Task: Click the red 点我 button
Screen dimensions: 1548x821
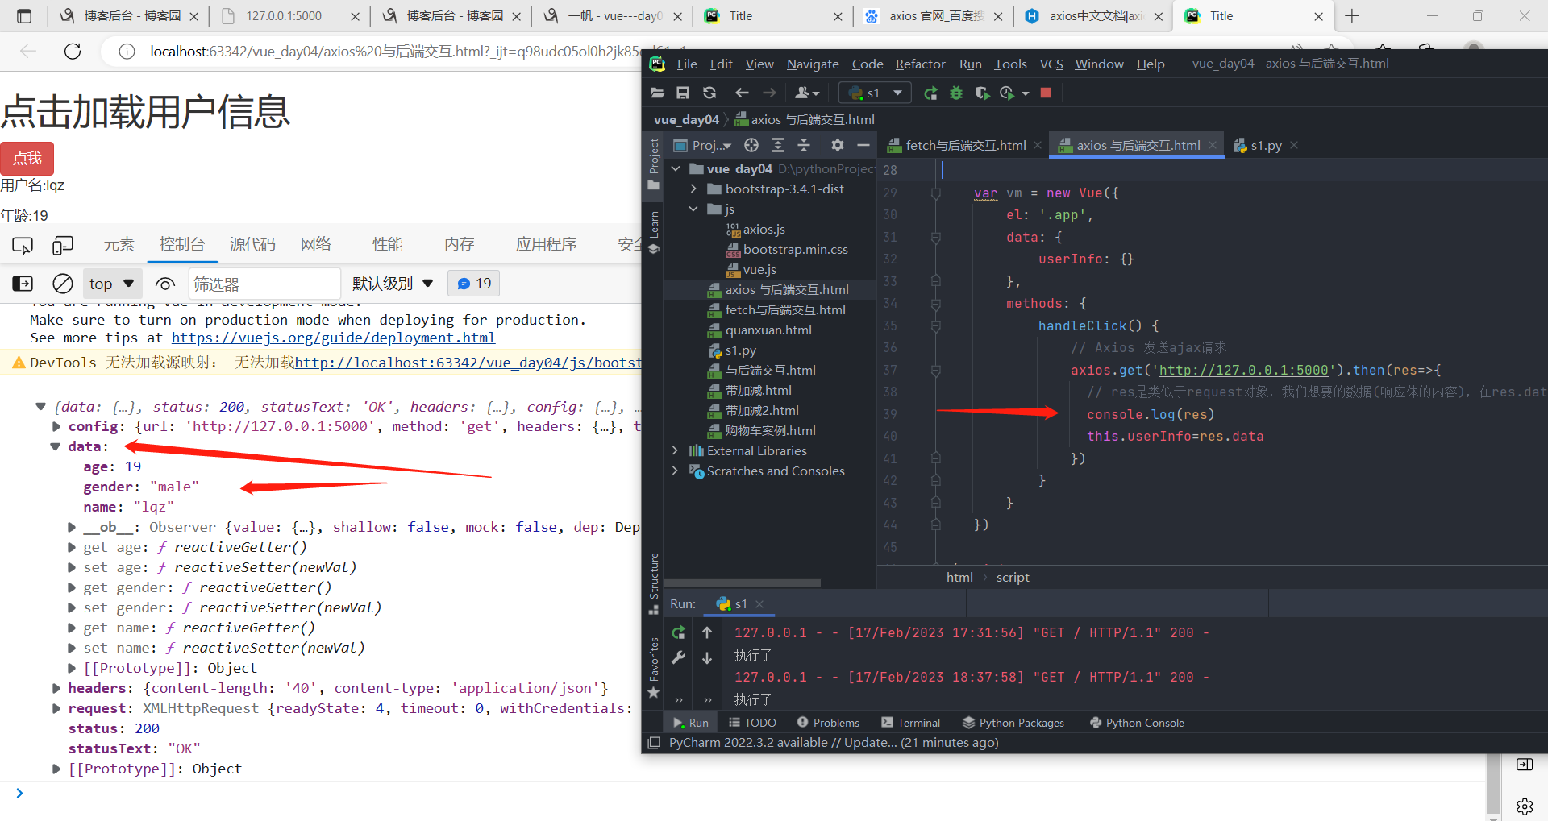Action: [27, 158]
